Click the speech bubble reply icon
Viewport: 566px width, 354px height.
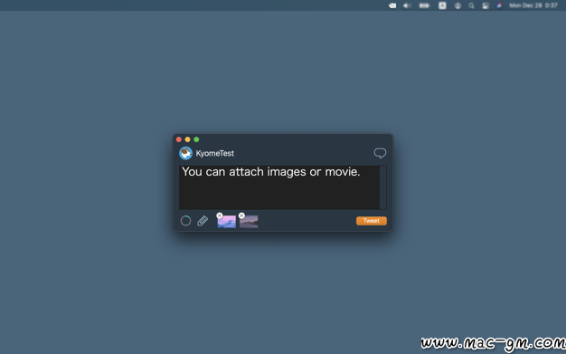point(380,153)
